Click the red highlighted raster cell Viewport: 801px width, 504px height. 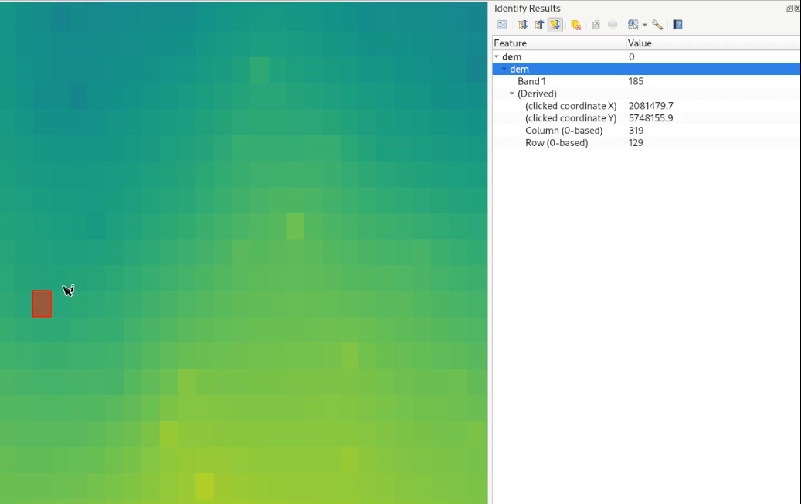tap(42, 304)
